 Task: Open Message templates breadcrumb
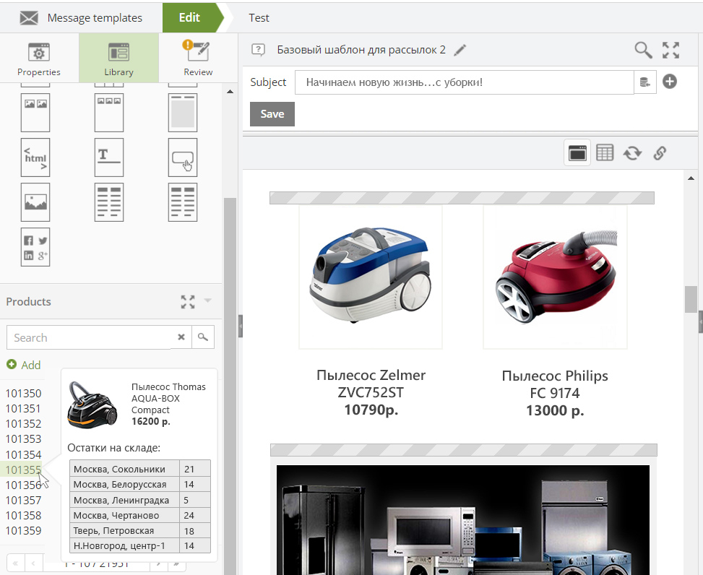click(81, 18)
